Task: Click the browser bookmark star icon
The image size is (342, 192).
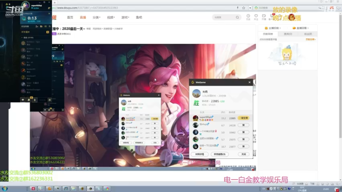Action: [244, 8]
